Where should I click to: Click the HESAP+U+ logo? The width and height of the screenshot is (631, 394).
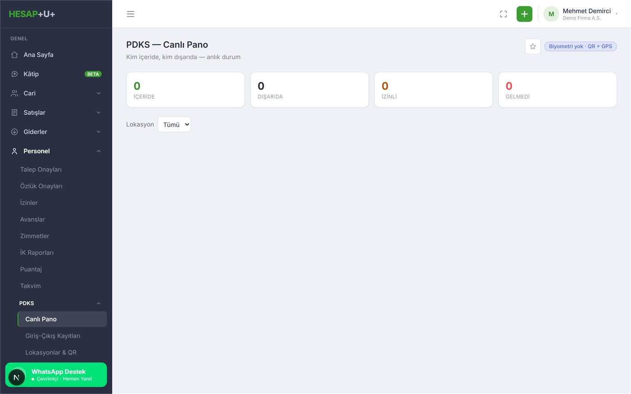(x=32, y=14)
